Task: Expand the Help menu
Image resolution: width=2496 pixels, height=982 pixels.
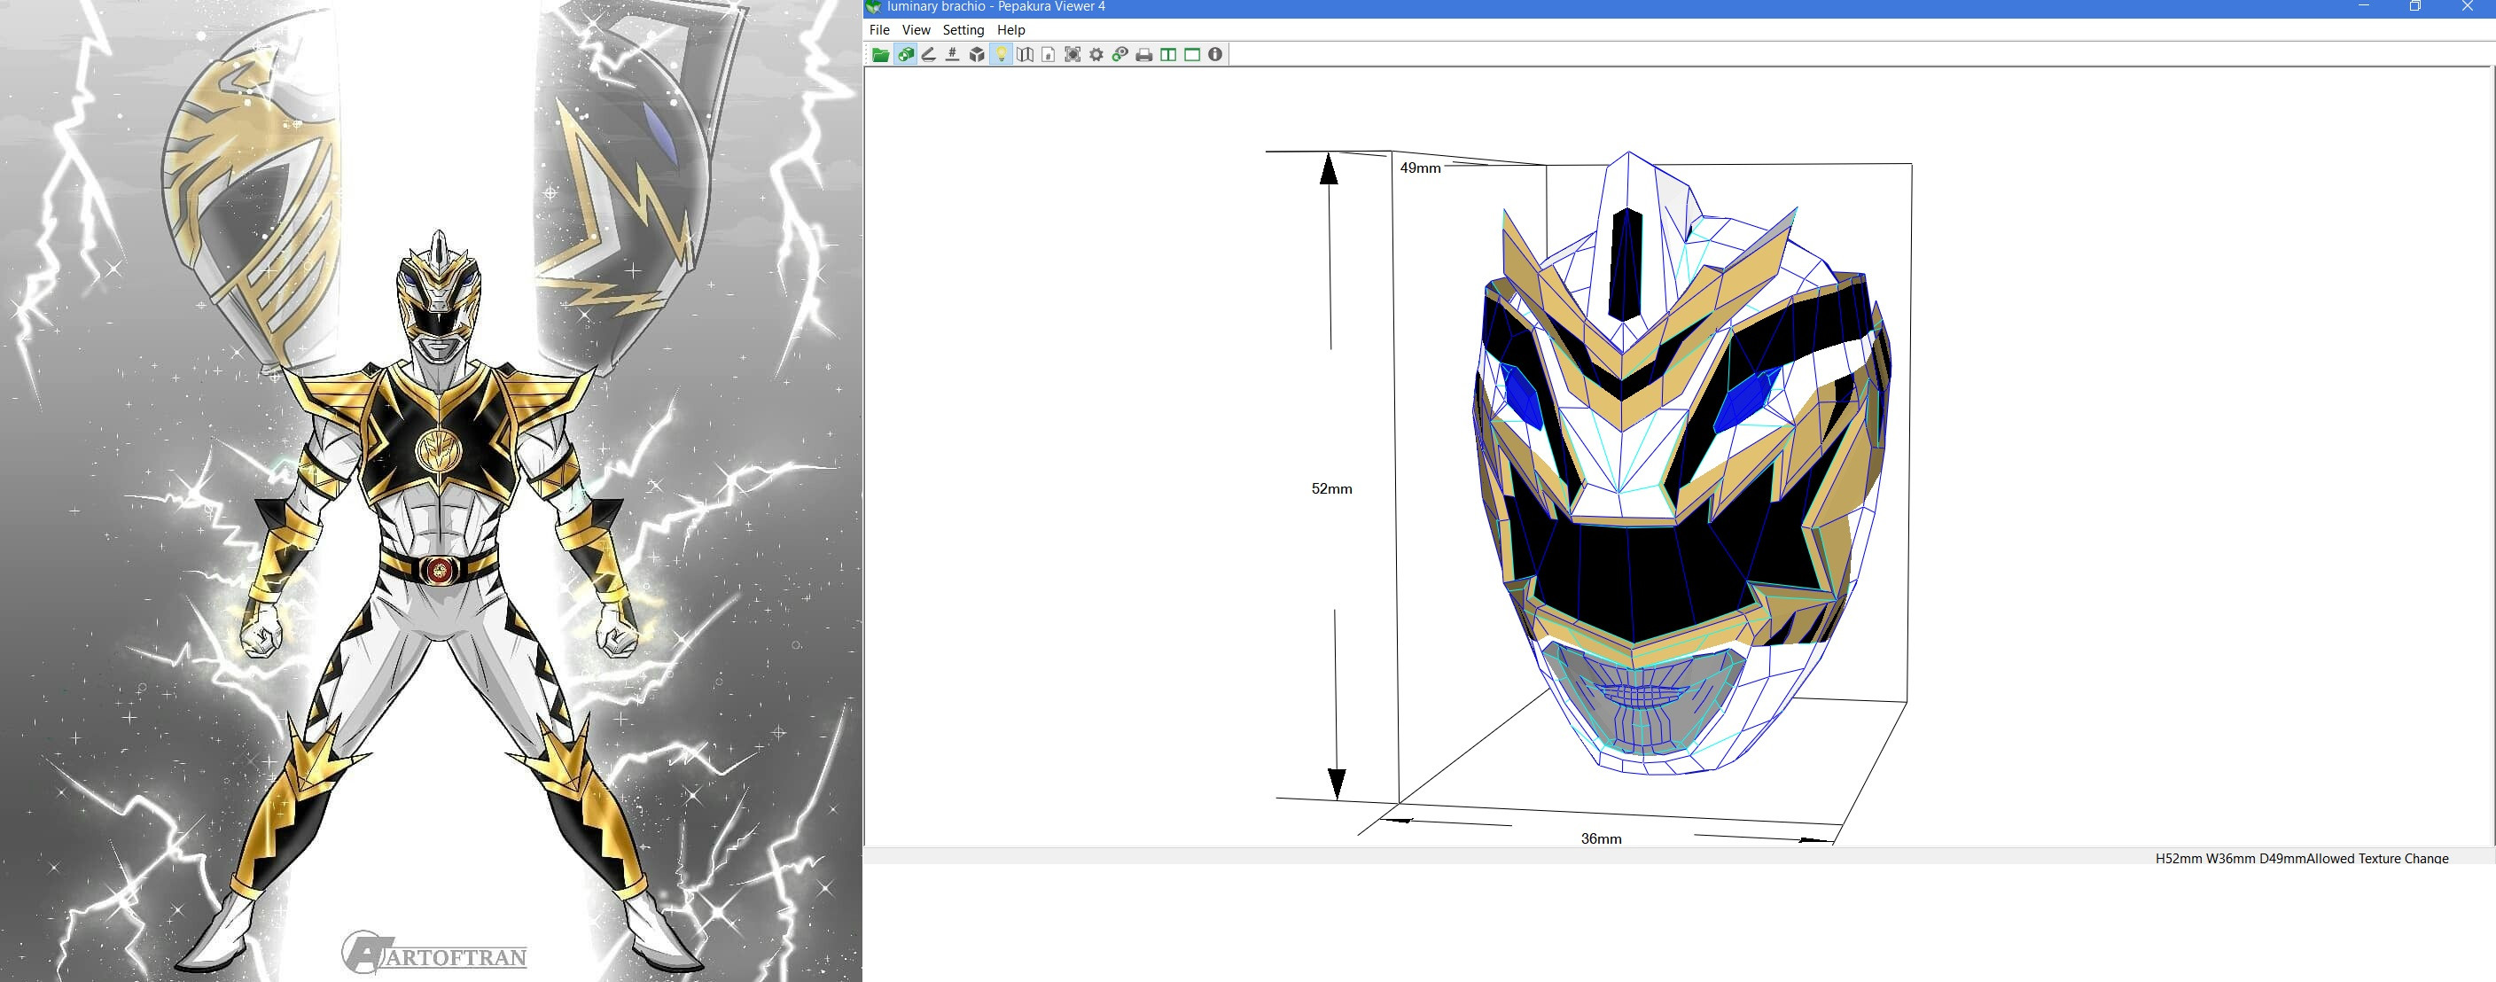Action: point(1010,30)
